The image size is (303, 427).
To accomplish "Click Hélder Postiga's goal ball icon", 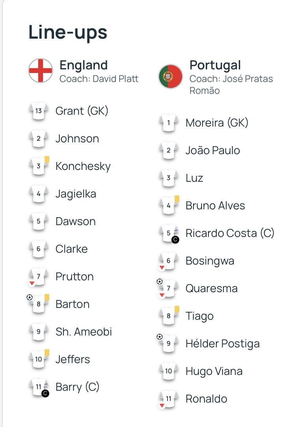I will point(160,337).
